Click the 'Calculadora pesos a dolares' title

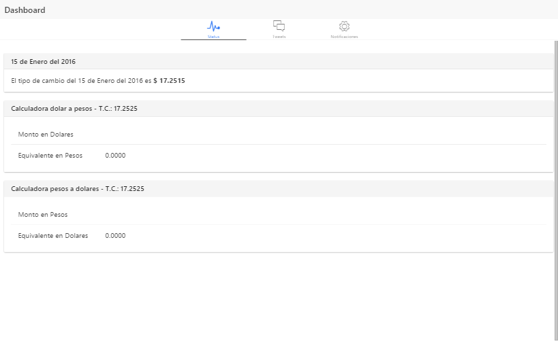pos(55,189)
